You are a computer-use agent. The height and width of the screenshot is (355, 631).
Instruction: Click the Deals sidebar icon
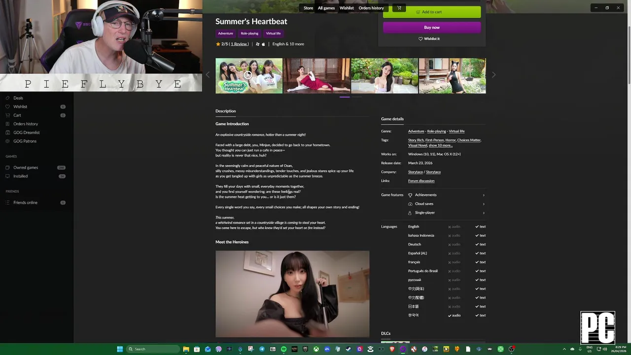[x=7, y=98]
